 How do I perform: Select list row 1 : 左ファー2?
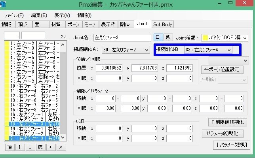(x=32, y=43)
